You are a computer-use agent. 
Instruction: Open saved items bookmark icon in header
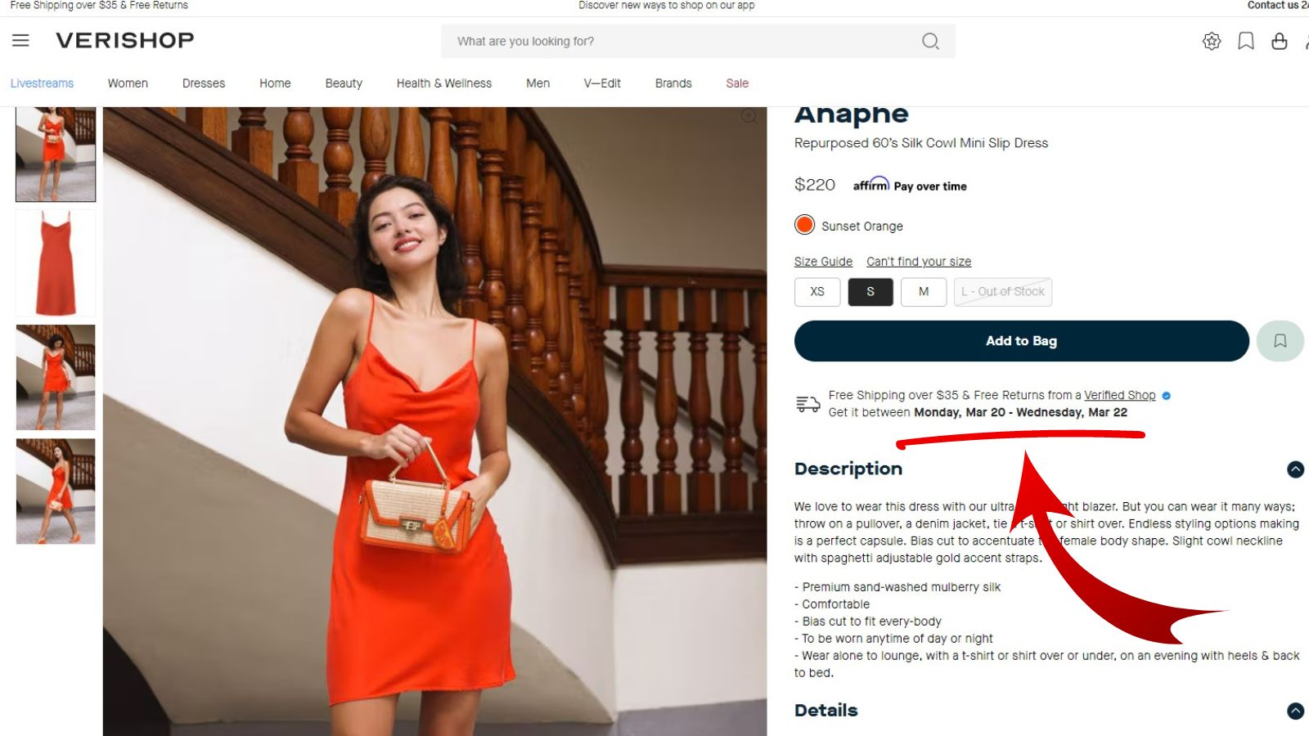click(x=1246, y=41)
